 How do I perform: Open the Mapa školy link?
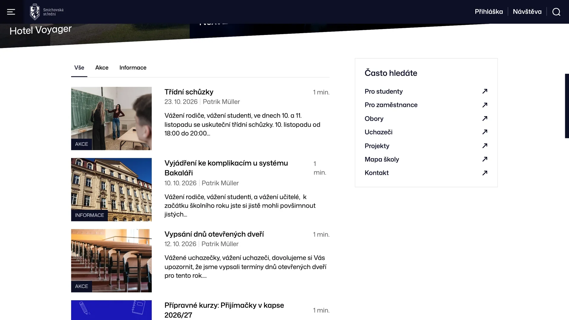pyautogui.click(x=382, y=159)
